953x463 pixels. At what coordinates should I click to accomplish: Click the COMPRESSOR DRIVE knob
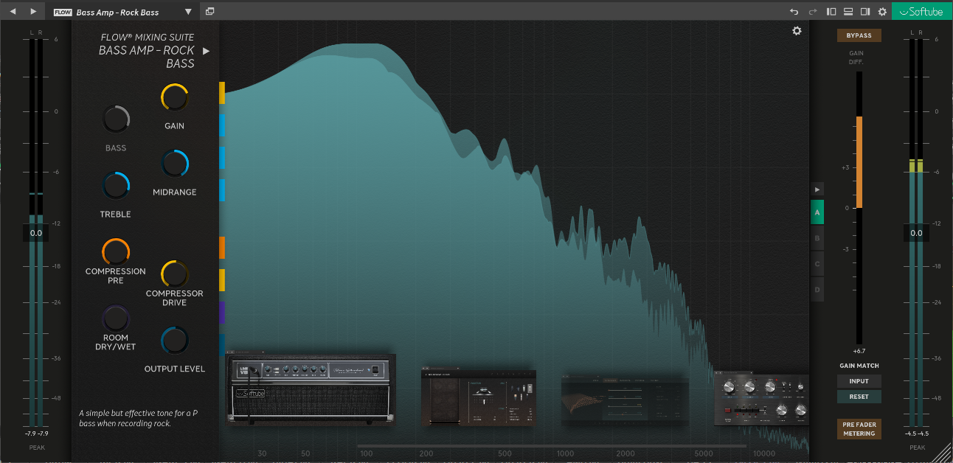click(x=175, y=274)
